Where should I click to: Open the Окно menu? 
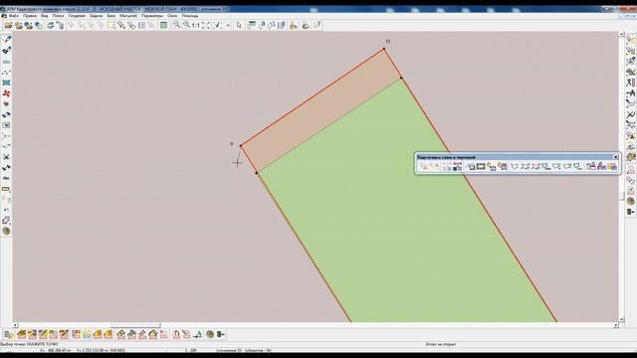click(172, 16)
